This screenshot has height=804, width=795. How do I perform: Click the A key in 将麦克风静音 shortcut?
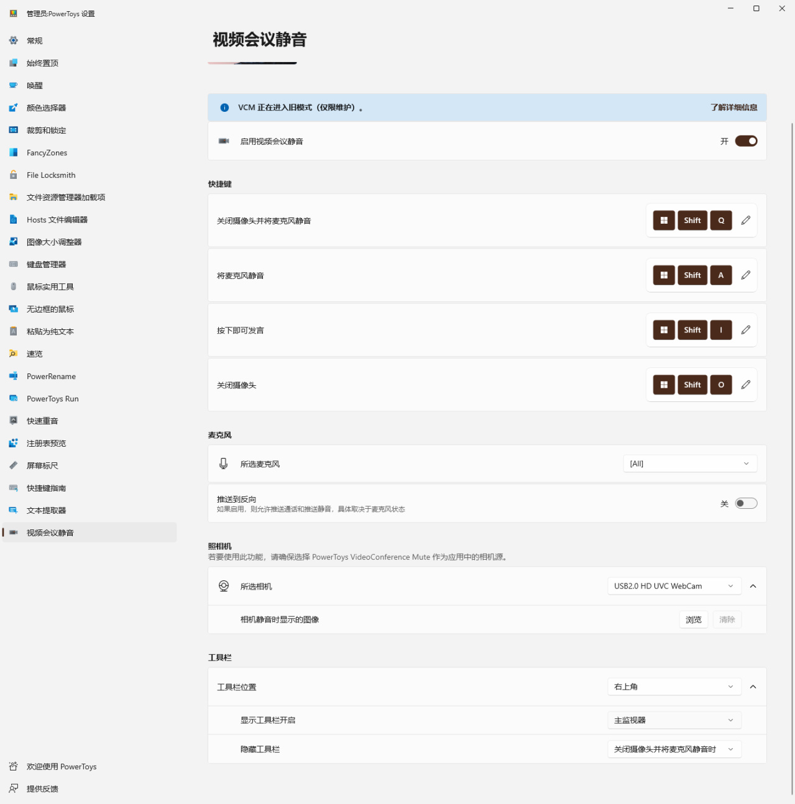point(721,275)
